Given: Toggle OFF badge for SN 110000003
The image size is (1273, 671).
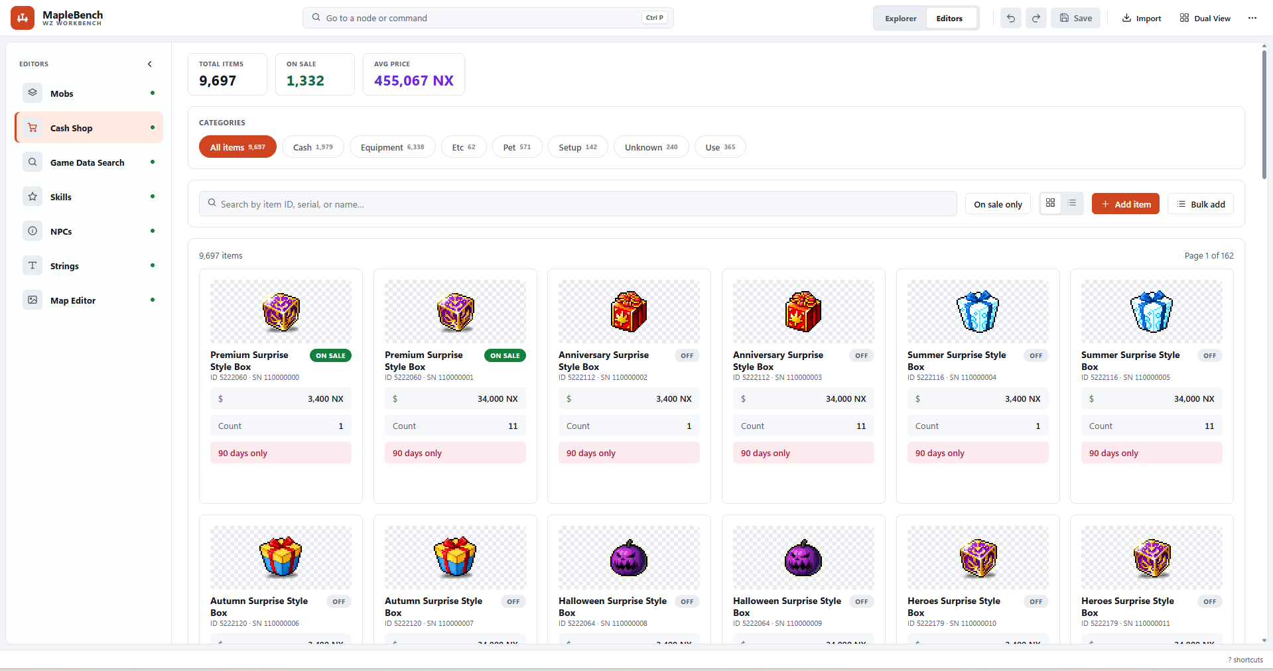Looking at the screenshot, I should (x=862, y=355).
